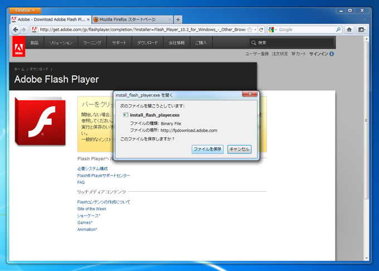Click the vertical scrollbar down arrow
The height and width of the screenshot is (271, 379).
pyautogui.click(x=366, y=258)
